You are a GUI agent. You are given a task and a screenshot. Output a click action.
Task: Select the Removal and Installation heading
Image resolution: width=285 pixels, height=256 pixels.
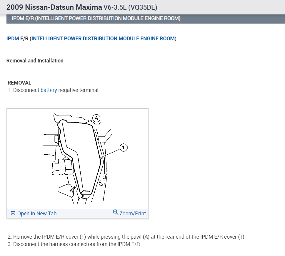35,61
